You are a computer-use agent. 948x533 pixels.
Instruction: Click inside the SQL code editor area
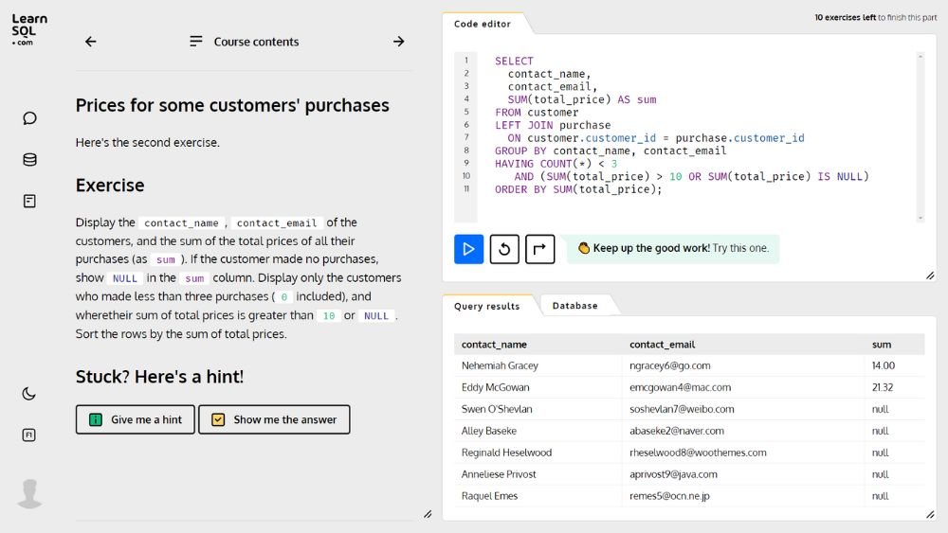695,137
